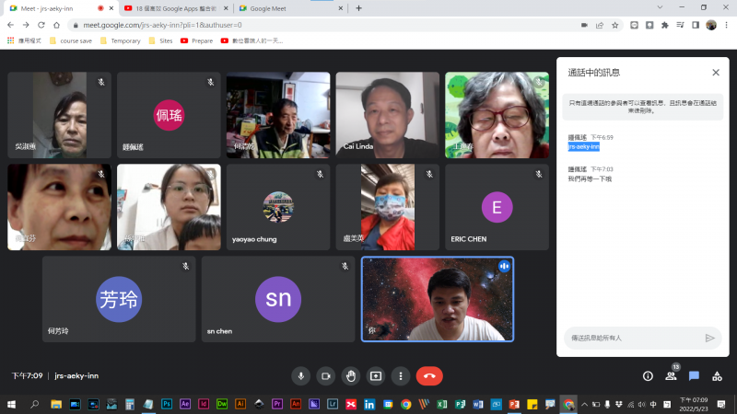Open Photoshop from the taskbar
737x414 pixels.
(x=167, y=404)
